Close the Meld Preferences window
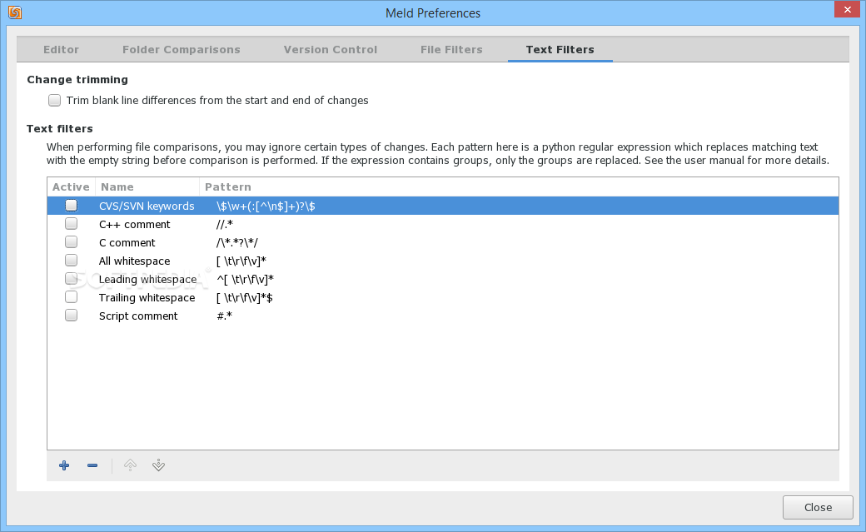This screenshot has width=866, height=532. click(x=847, y=9)
